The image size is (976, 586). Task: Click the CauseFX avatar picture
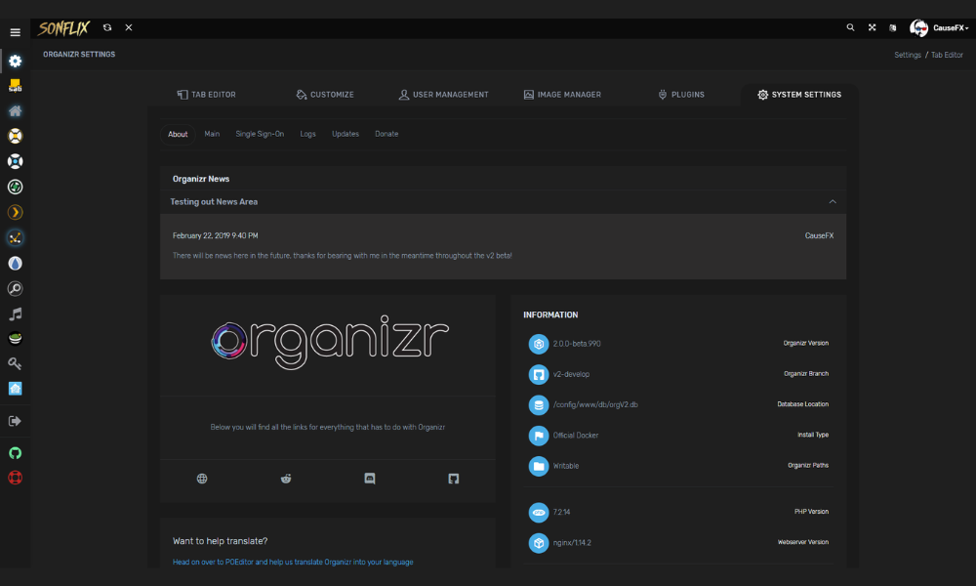918,28
